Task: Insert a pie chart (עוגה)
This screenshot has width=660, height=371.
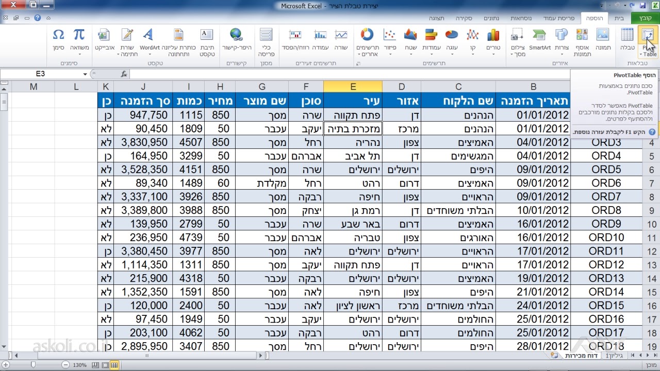Action: point(452,40)
